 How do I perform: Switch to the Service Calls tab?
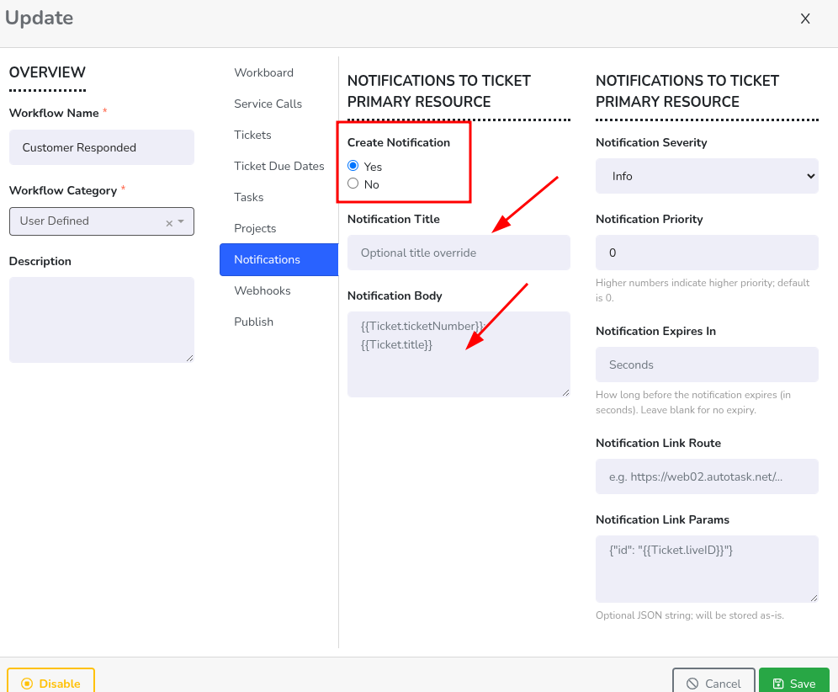coord(268,104)
